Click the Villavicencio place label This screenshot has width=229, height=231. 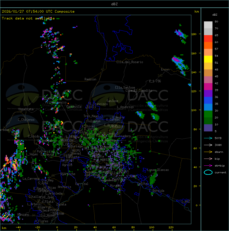tap(56, 102)
